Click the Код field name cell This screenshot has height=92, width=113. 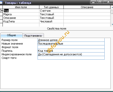21,11
